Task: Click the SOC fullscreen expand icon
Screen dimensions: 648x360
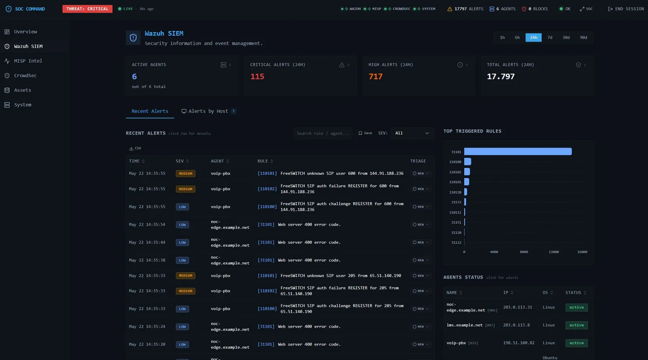Action: pyautogui.click(x=582, y=9)
